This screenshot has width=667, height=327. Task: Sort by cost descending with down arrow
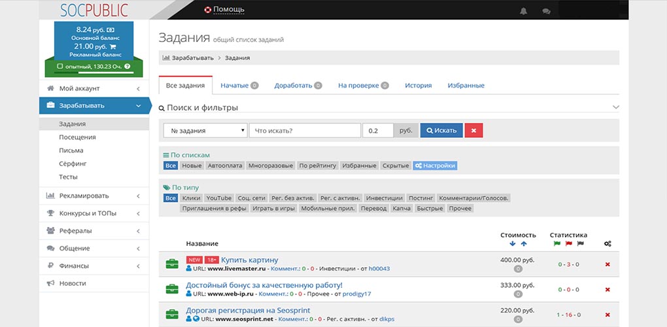(x=513, y=244)
